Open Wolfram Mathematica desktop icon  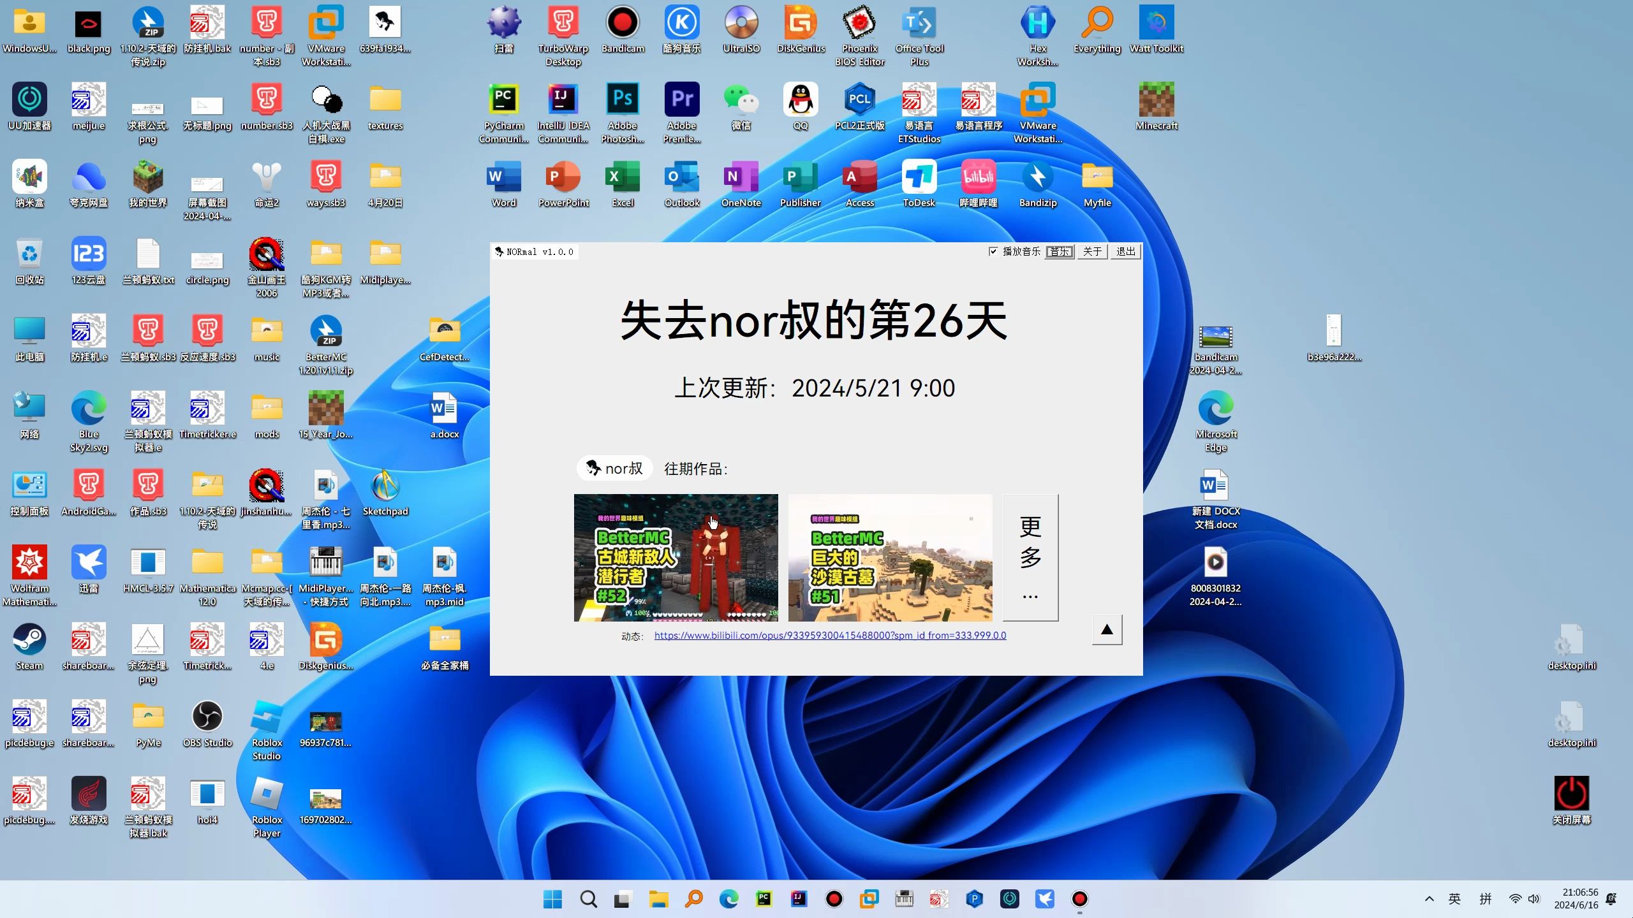[29, 576]
